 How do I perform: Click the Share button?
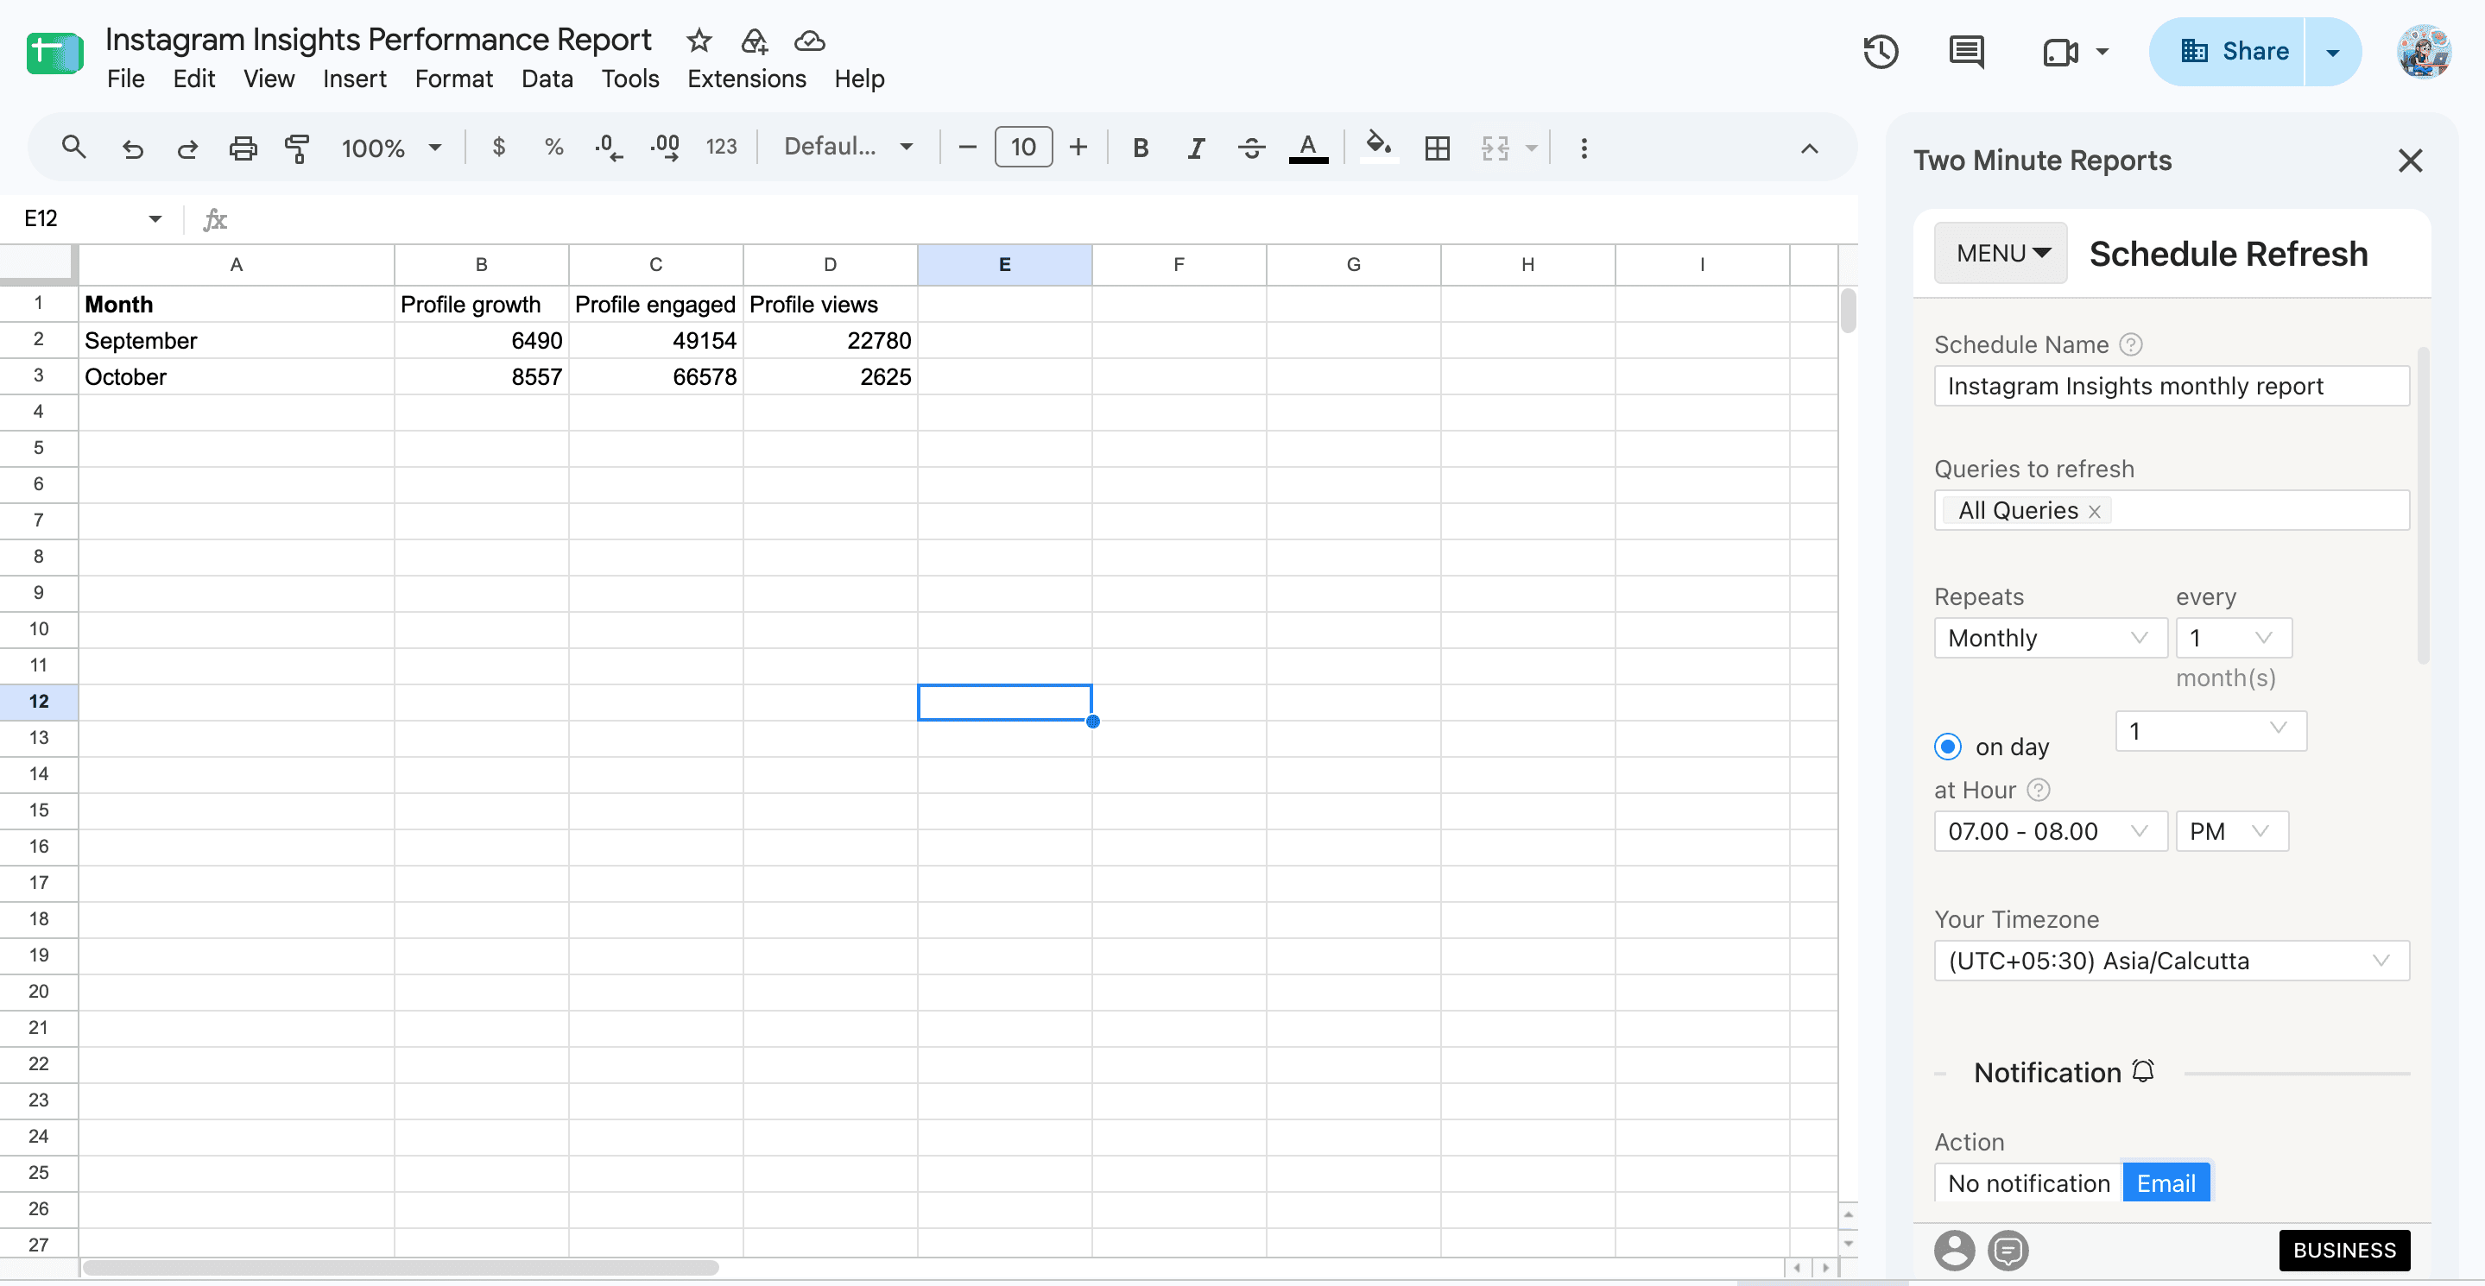2227,51
